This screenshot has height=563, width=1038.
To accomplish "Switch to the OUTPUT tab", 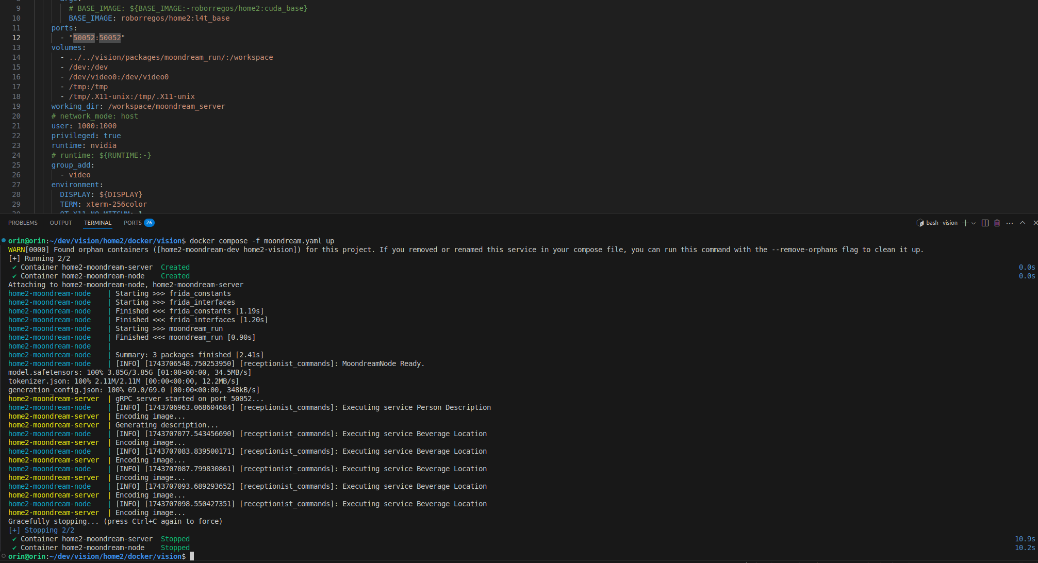I will pyautogui.click(x=61, y=223).
